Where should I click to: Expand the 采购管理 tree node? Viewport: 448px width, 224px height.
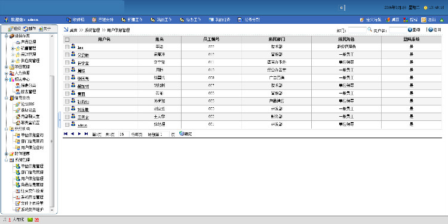pos(13,54)
